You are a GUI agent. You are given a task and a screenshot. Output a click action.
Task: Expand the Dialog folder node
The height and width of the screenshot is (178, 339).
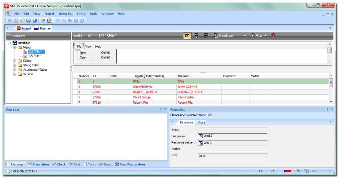click(15, 61)
